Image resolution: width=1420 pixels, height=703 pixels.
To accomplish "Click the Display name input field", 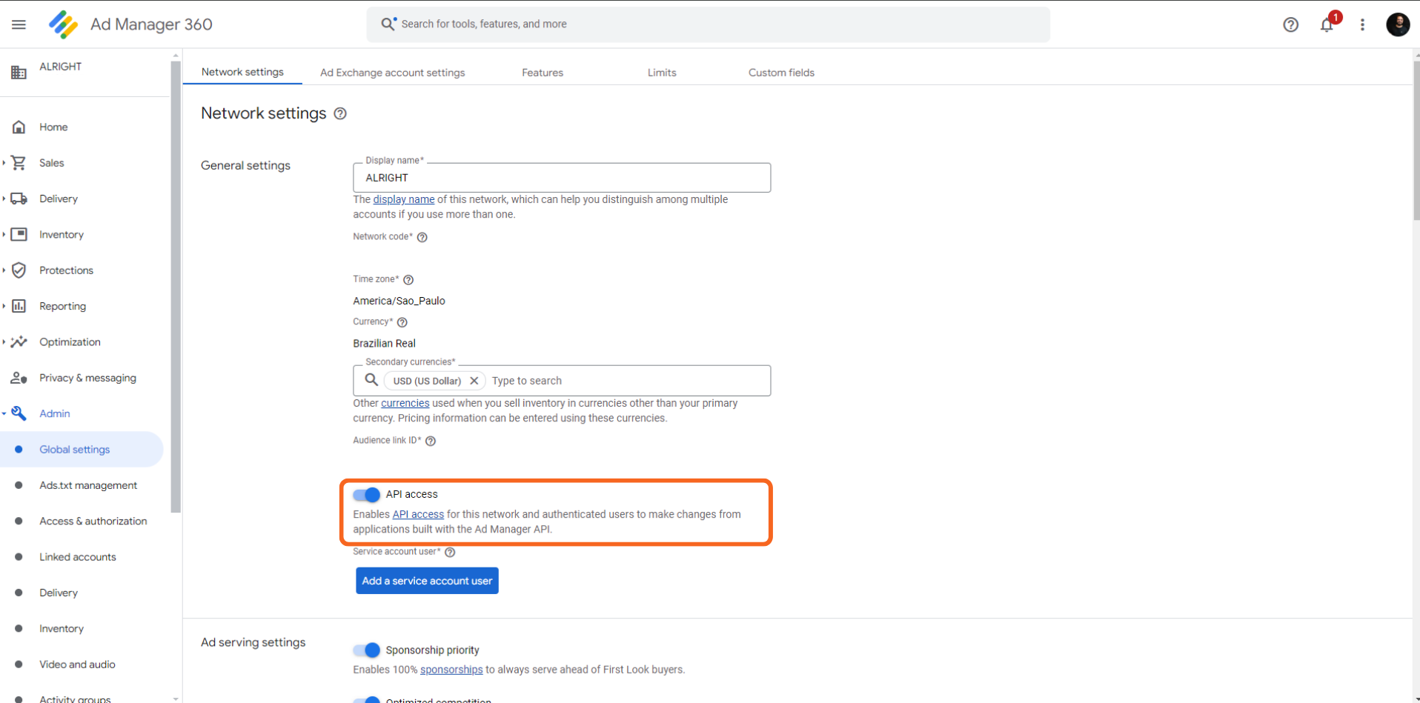I will tap(561, 178).
